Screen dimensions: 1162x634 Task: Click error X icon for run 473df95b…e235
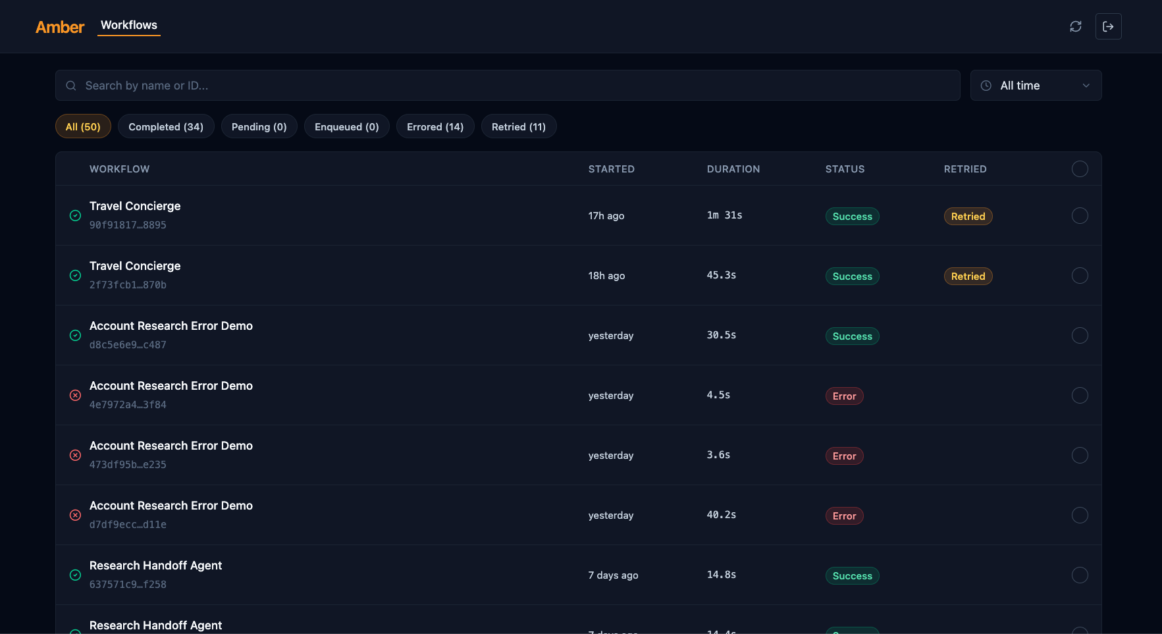[x=76, y=455]
